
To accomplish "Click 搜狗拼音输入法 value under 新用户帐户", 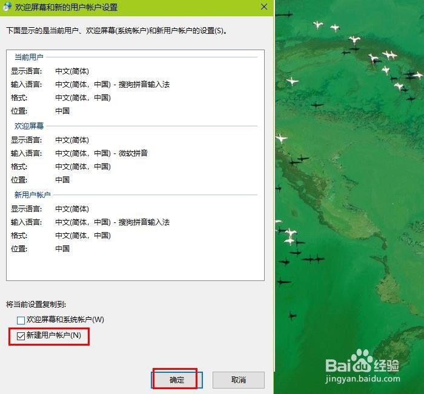I will click(x=144, y=222).
